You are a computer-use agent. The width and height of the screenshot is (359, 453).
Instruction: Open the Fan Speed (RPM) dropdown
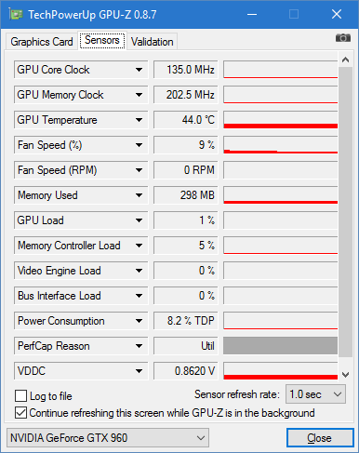pyautogui.click(x=139, y=170)
